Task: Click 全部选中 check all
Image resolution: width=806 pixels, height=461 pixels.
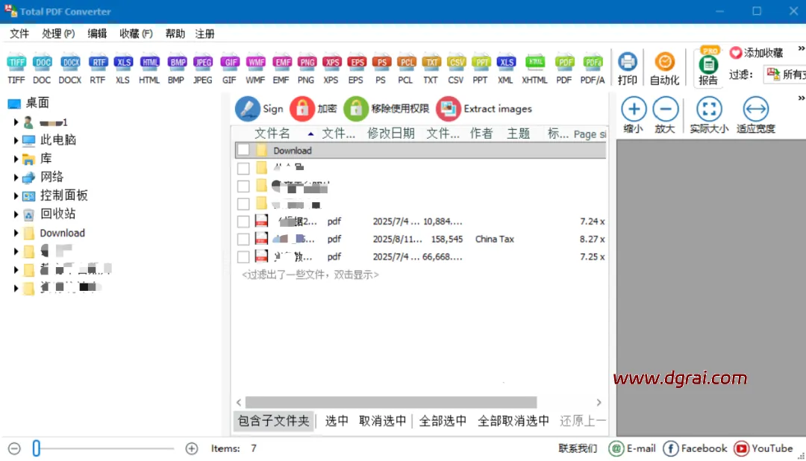Action: [443, 421]
